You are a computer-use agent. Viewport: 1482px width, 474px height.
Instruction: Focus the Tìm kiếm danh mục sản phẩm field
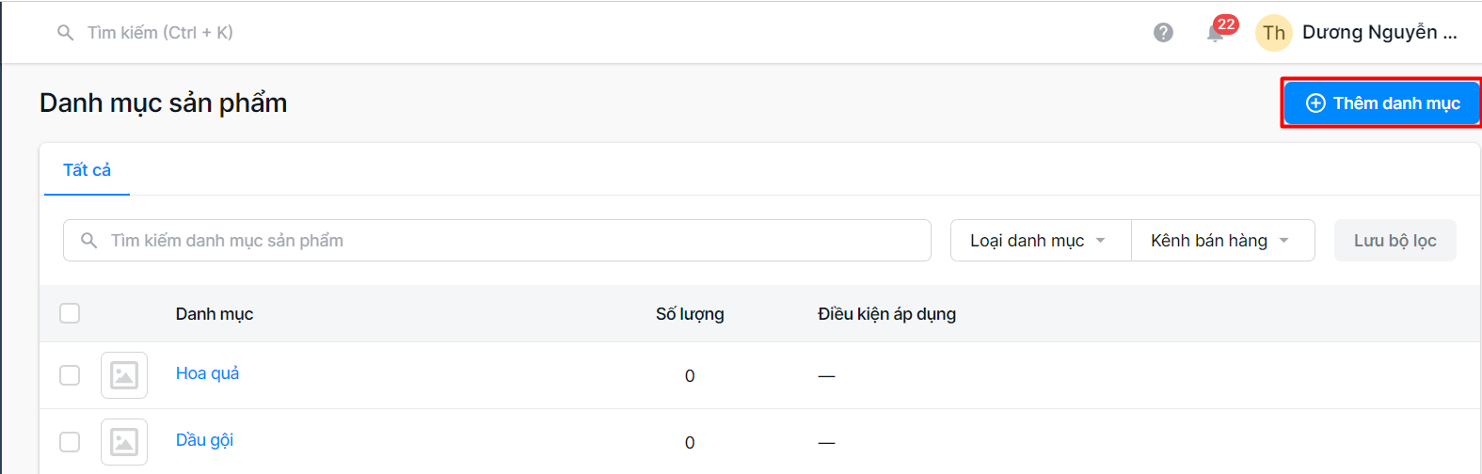(508, 241)
